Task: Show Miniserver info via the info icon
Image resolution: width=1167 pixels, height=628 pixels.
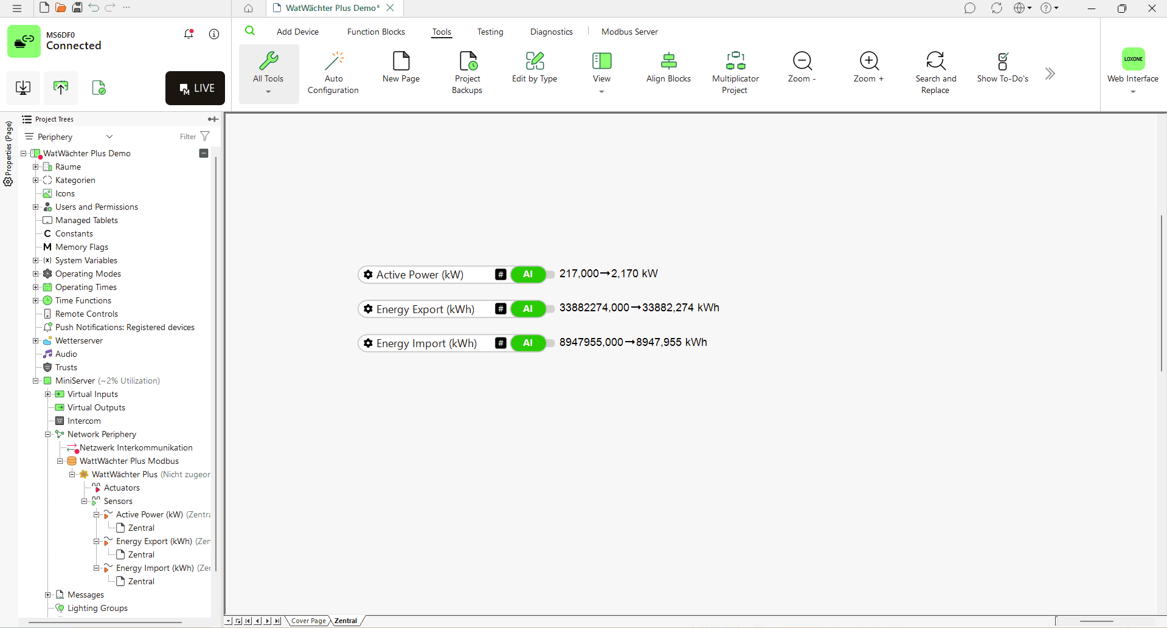Action: 214,34
